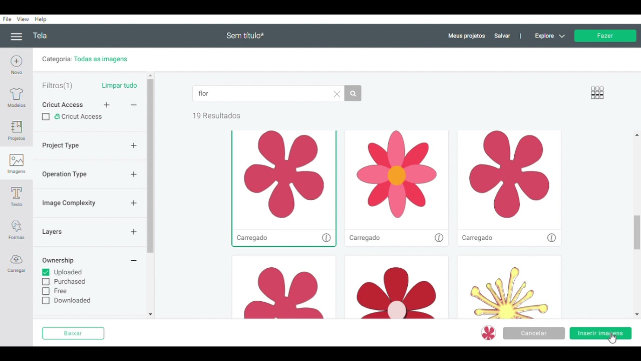Viewport: 641px width, 361px height.
Task: Create a new project with Novo
Action: [17, 65]
